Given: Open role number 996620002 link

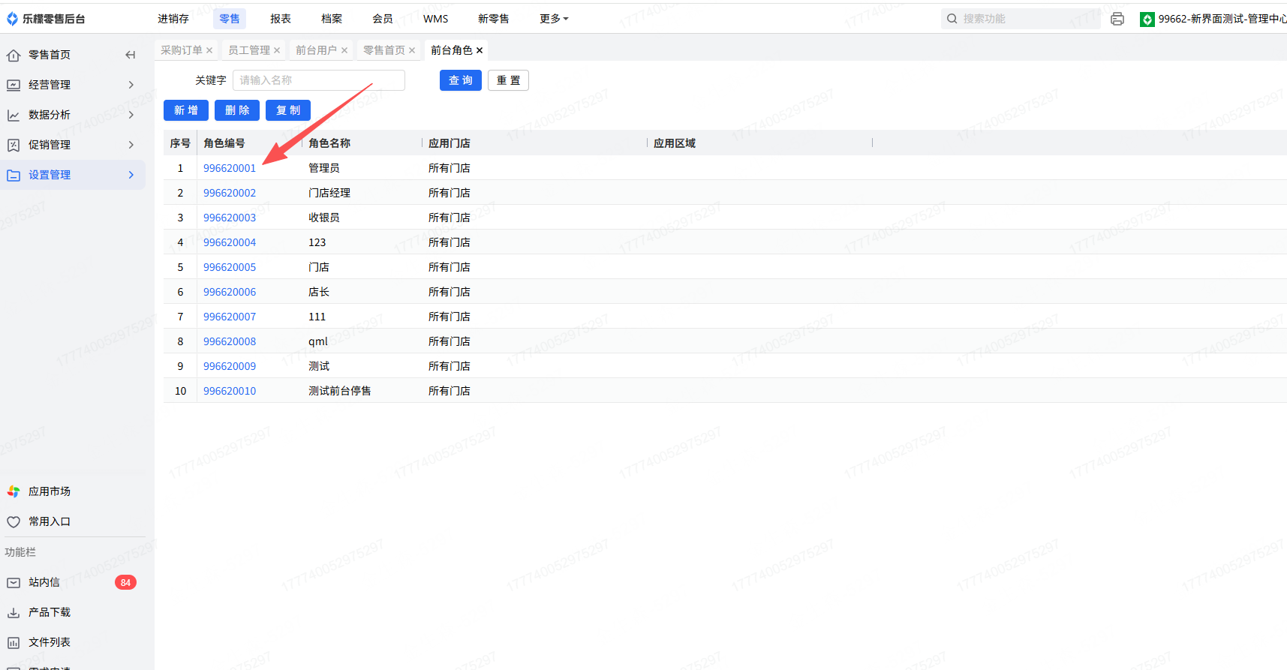Looking at the screenshot, I should (230, 193).
